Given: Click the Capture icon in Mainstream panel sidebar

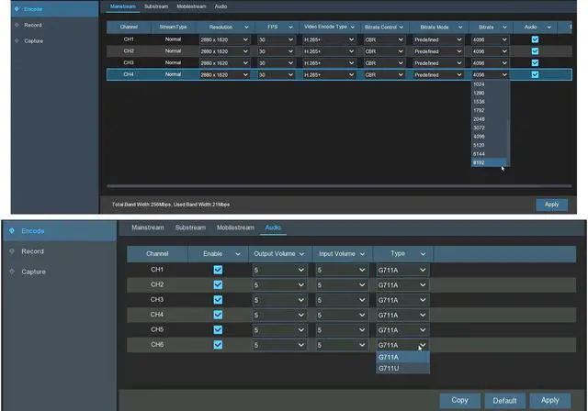Looking at the screenshot, I should pyautogui.click(x=17, y=40).
